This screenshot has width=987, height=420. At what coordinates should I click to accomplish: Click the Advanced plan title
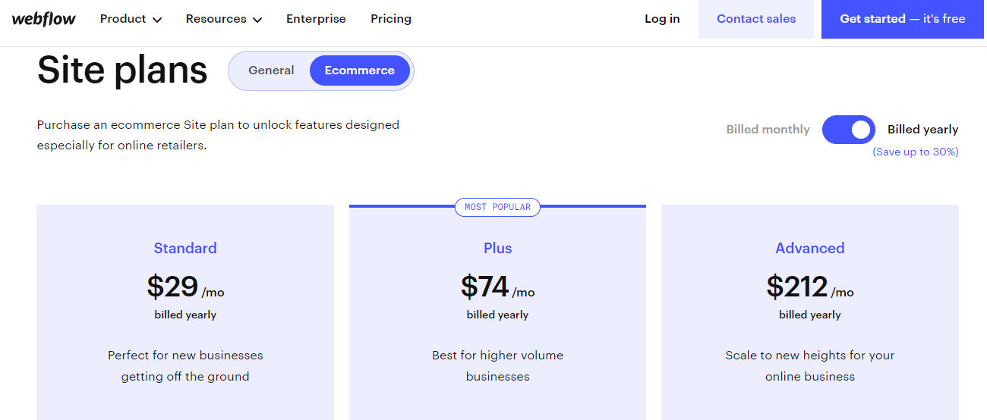click(810, 248)
